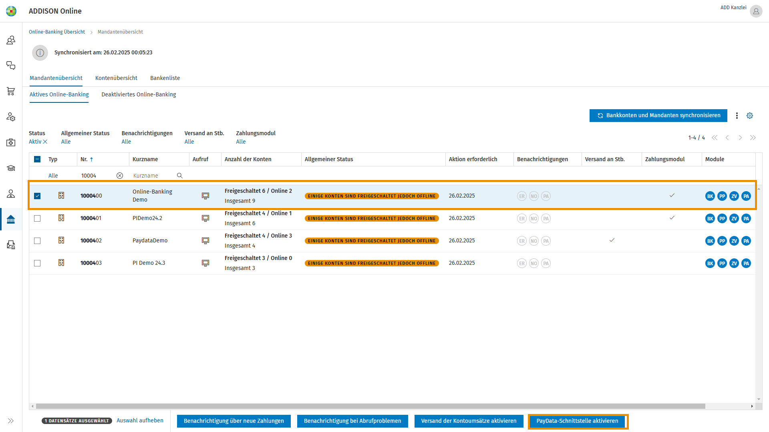The width and height of the screenshot is (769, 432).
Task: Uncheck the row 1000400 checkbox
Action: (x=37, y=196)
